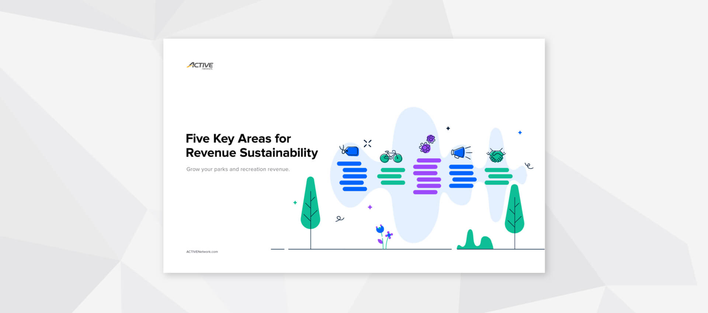Click the ACTIVE Network logo

point(200,66)
